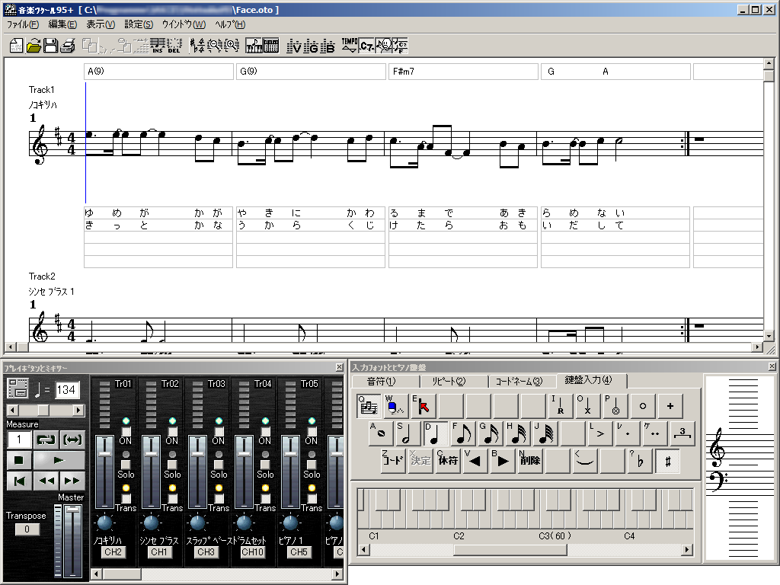Select the half note input button
This screenshot has height=585, width=780.
409,433
